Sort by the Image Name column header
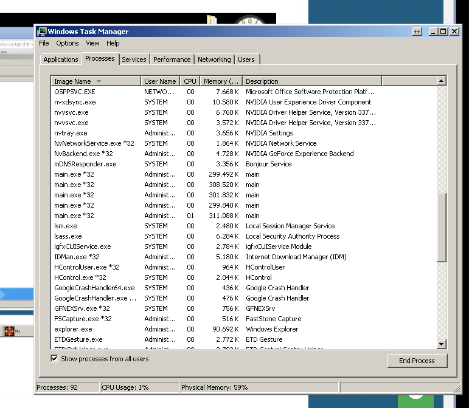The image size is (469, 408). pyautogui.click(x=96, y=81)
